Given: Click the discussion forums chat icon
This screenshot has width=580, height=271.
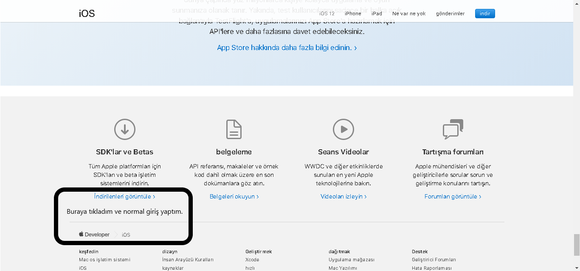Looking at the screenshot, I should [453, 129].
